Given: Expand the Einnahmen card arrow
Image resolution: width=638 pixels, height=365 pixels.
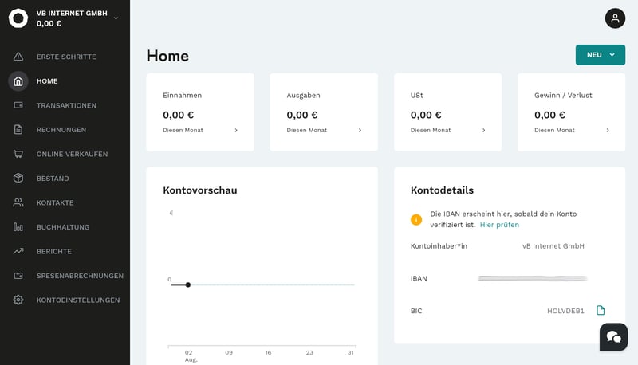Looking at the screenshot, I should 236,130.
